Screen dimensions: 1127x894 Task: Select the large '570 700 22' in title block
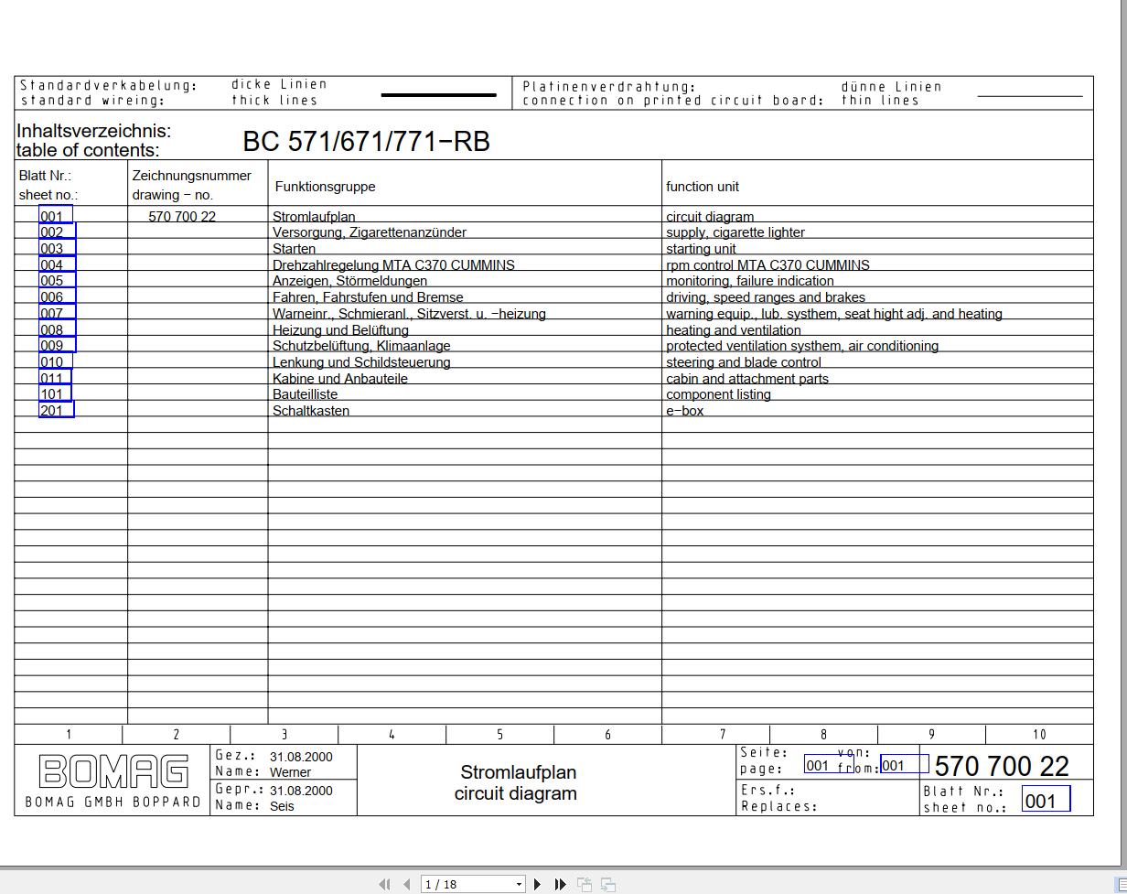pos(1002,766)
